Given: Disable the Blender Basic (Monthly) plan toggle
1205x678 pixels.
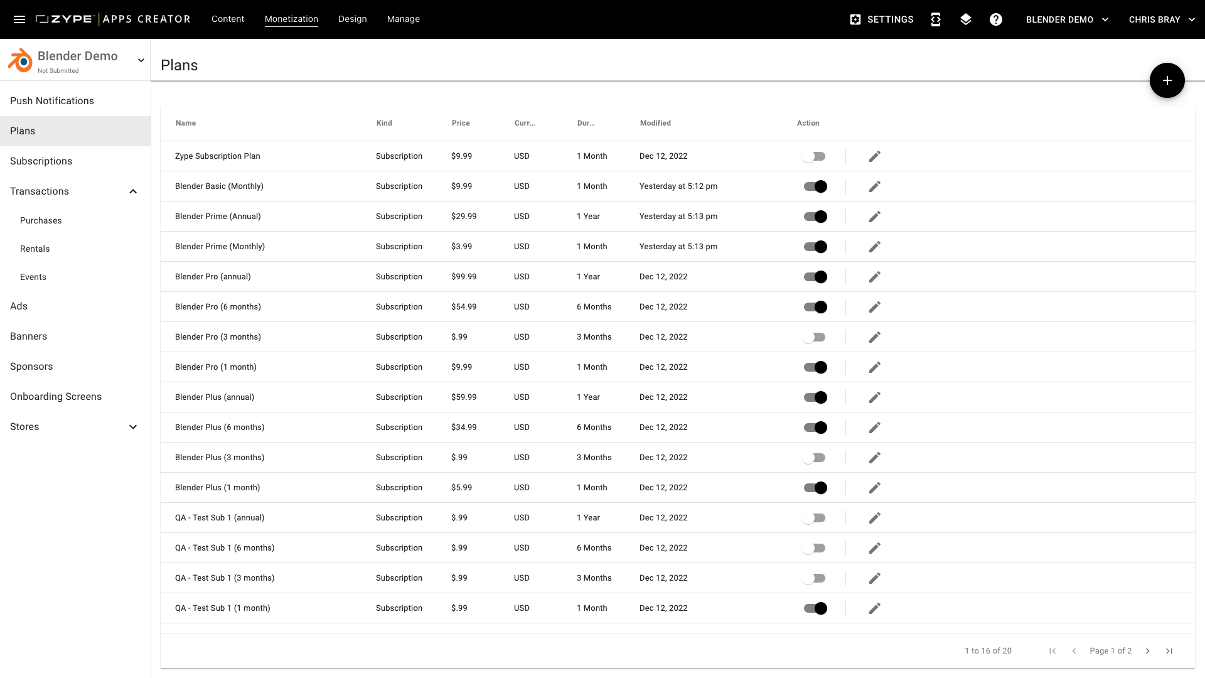Looking at the screenshot, I should [815, 186].
